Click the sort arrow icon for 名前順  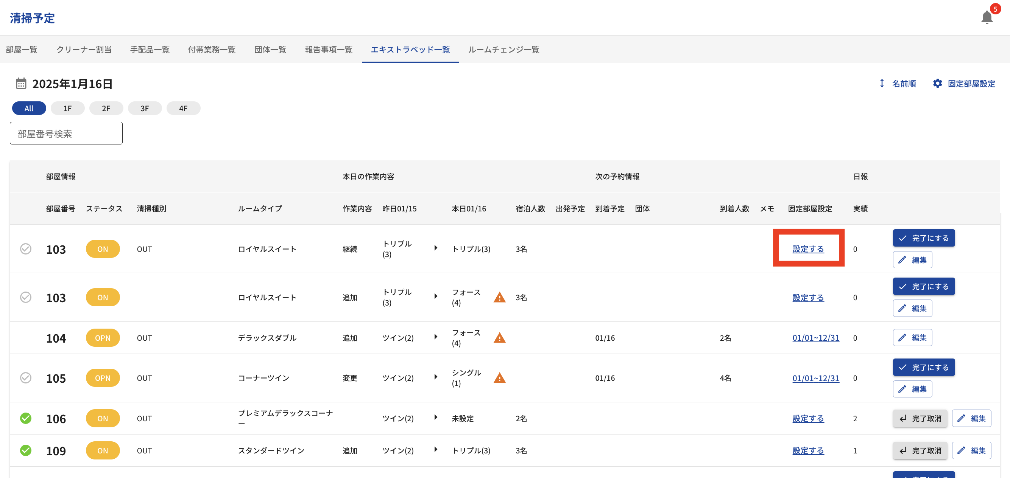coord(881,84)
